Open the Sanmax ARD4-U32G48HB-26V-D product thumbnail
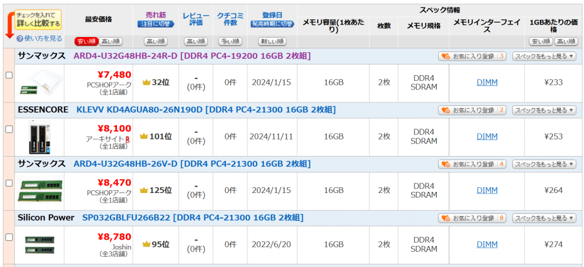Image resolution: width=584 pixels, height=267 pixels. [x=40, y=191]
